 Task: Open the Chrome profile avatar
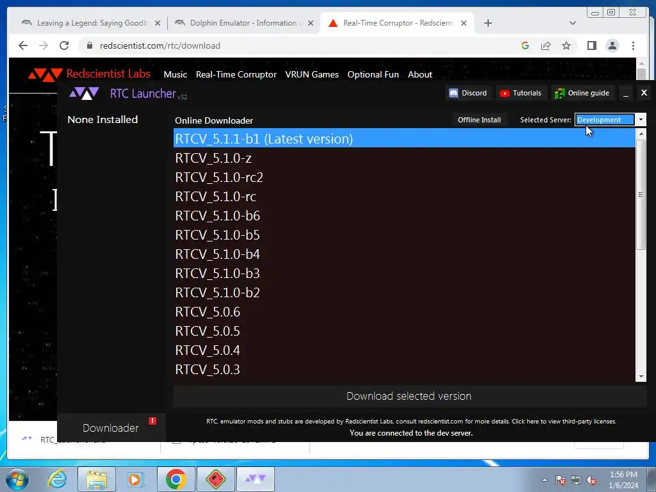point(612,45)
